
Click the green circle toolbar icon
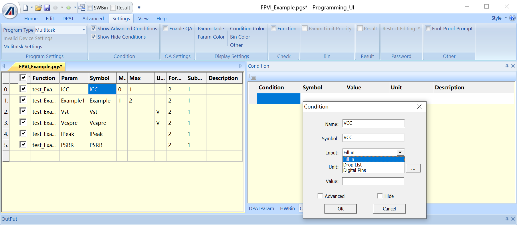click(x=68, y=8)
